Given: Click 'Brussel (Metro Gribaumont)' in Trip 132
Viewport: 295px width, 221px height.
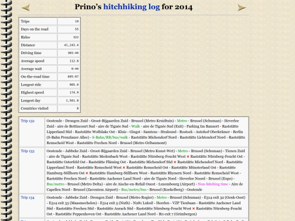Looking at the screenshot, I should (x=143, y=143).
